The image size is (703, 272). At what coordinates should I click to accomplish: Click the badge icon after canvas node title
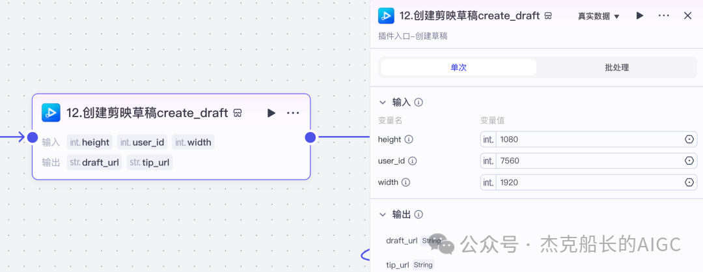click(238, 113)
